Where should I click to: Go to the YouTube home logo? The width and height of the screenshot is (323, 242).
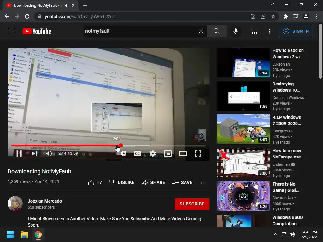tap(37, 31)
